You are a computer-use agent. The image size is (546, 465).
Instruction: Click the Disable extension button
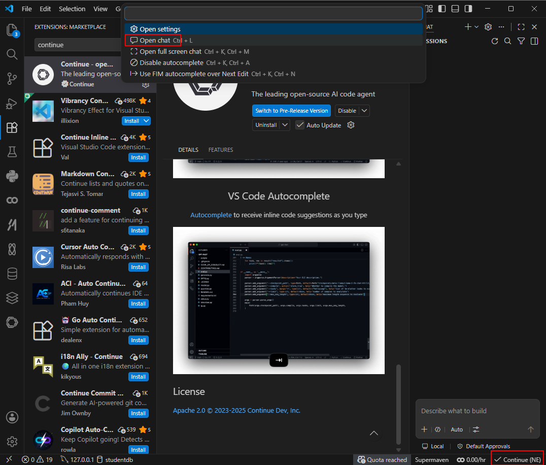[x=347, y=111]
